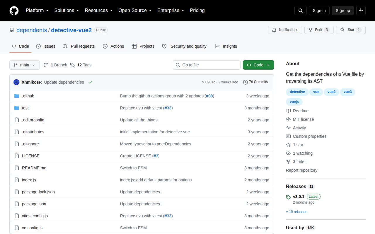The height and width of the screenshot is (234, 375).
Task: Open the 12 Tags link
Action: click(81, 65)
